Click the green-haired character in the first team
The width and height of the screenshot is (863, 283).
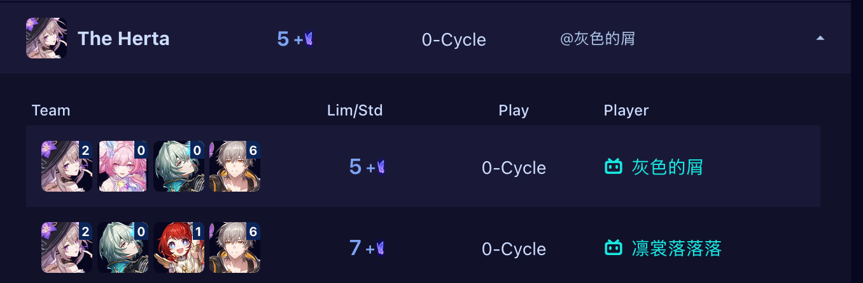(179, 167)
